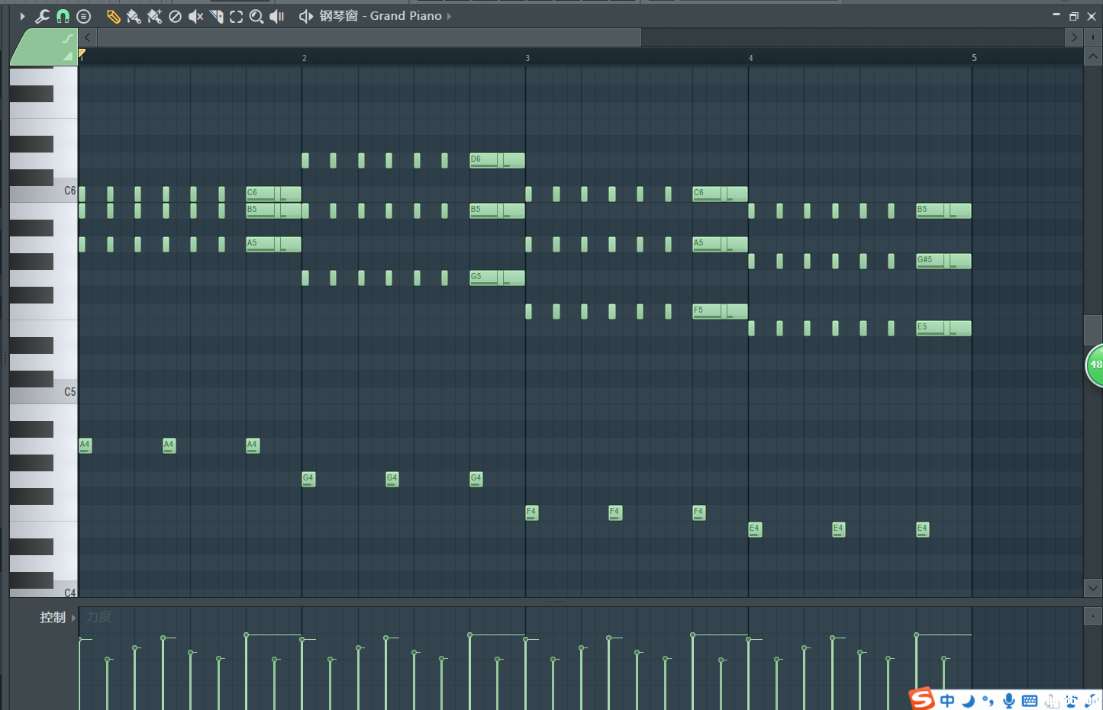
Task: Select the slice tool
Action: point(216,16)
